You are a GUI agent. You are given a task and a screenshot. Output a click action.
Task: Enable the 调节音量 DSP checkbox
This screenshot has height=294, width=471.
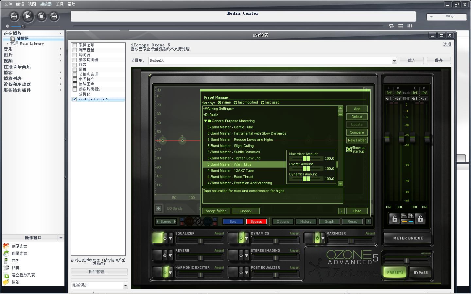[x=75, y=50]
